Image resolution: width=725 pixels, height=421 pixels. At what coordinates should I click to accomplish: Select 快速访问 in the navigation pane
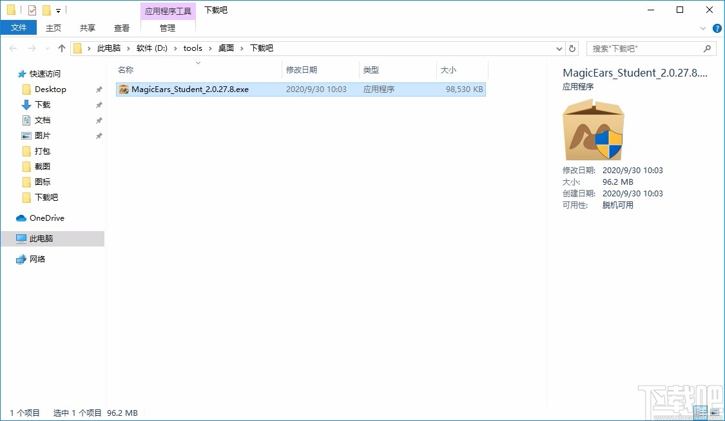[45, 74]
